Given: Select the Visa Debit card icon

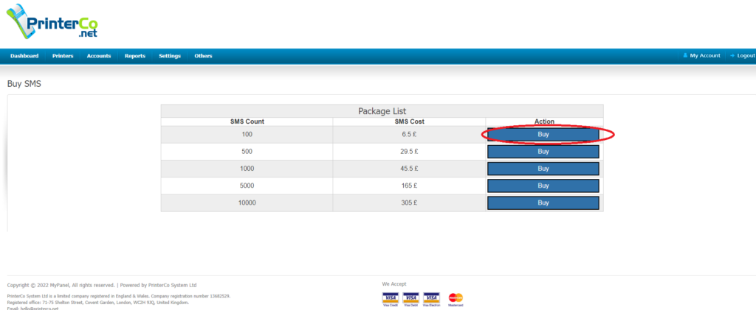Looking at the screenshot, I should pos(410,300).
